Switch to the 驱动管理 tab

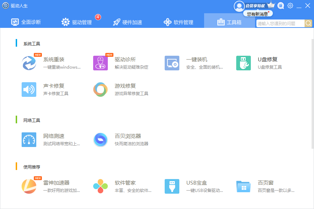pos(77,22)
